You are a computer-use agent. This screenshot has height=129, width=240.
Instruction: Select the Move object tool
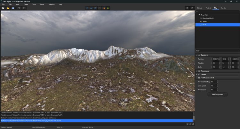pos(87,8)
